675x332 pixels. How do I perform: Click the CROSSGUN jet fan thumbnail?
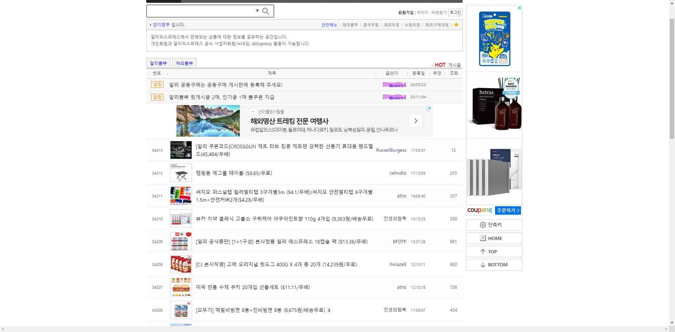click(181, 150)
